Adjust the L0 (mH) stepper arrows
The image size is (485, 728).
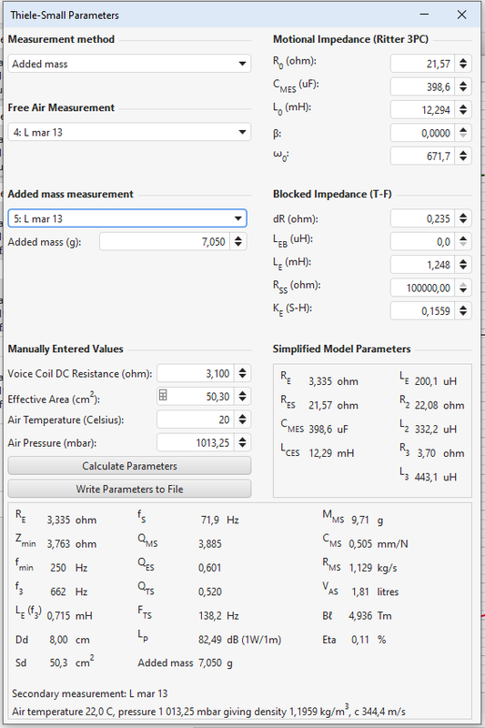point(463,110)
